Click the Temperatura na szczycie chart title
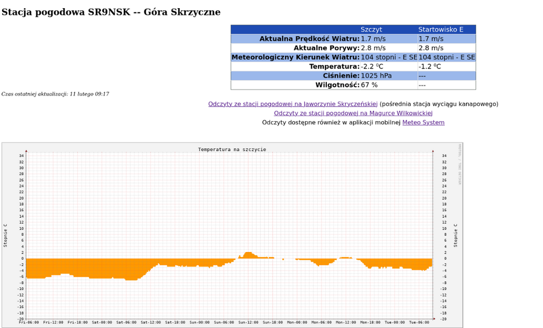 [x=232, y=149]
